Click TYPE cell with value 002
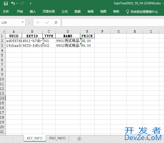 tap(49, 46)
